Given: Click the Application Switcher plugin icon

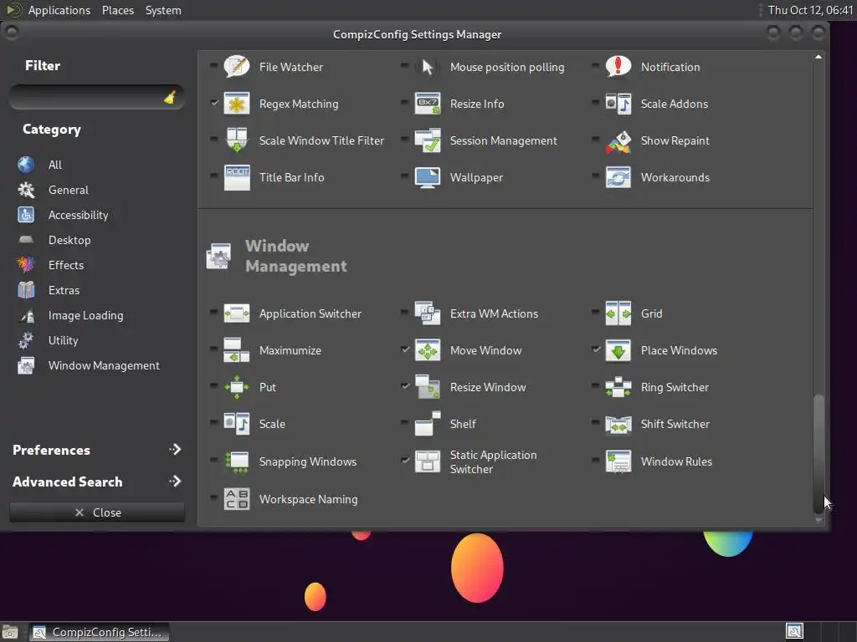Looking at the screenshot, I should (237, 313).
